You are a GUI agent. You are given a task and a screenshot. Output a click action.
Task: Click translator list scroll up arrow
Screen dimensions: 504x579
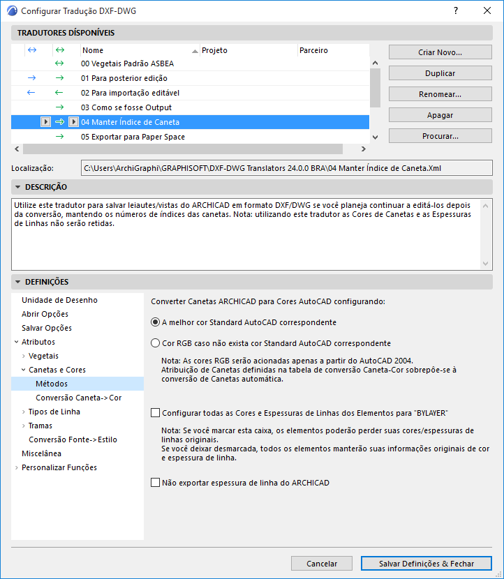coord(375,63)
